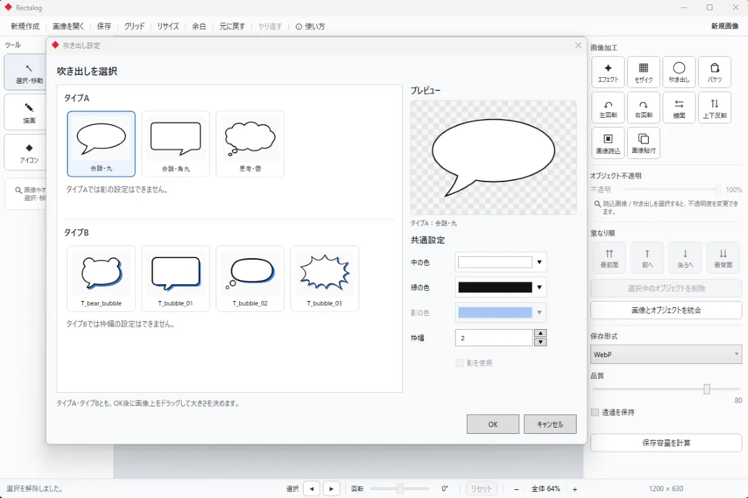Click the 回転 rotation slider handle

point(400,489)
